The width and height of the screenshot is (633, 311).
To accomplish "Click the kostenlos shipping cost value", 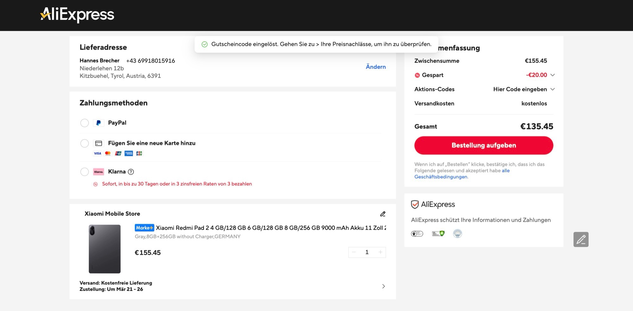I will (x=534, y=104).
